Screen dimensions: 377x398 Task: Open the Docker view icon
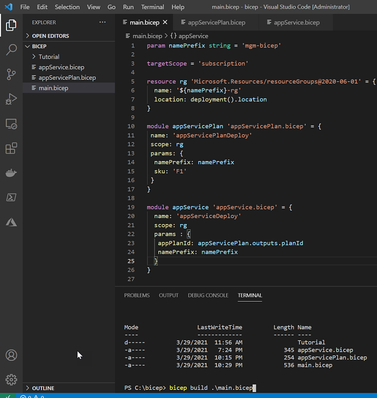point(11,173)
